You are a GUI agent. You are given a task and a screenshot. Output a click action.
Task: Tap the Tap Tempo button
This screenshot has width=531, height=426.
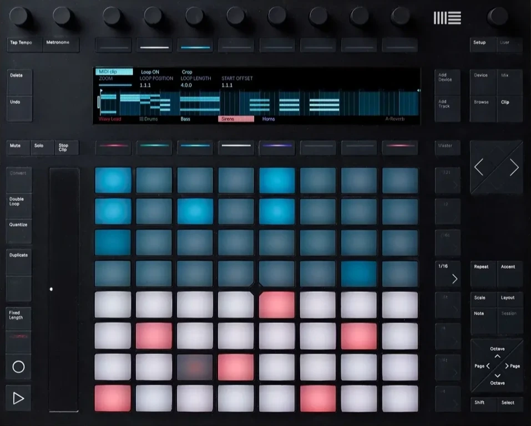(x=25, y=45)
